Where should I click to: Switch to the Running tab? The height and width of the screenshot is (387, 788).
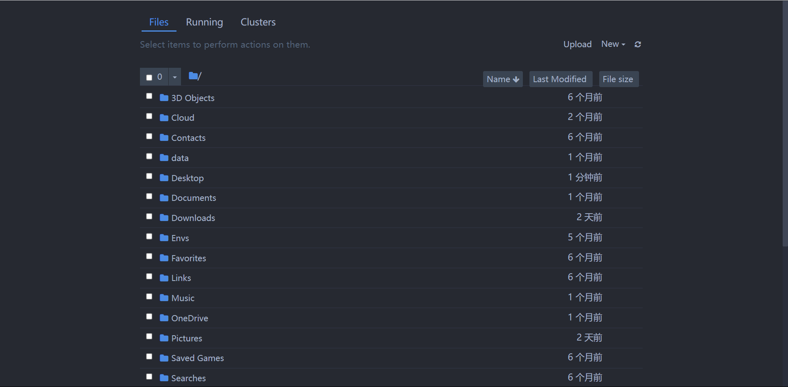pos(204,22)
